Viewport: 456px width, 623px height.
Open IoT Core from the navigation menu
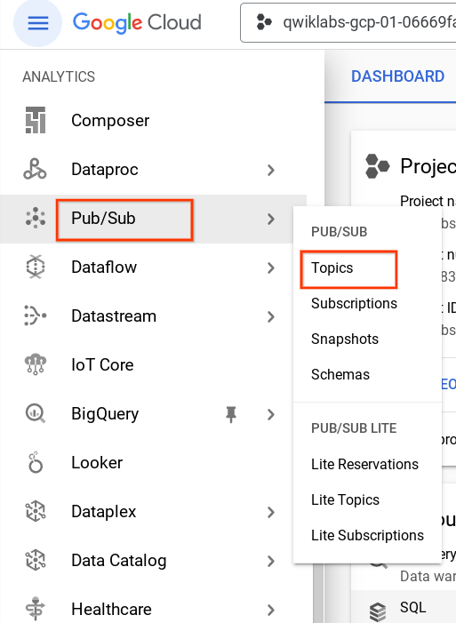click(102, 364)
